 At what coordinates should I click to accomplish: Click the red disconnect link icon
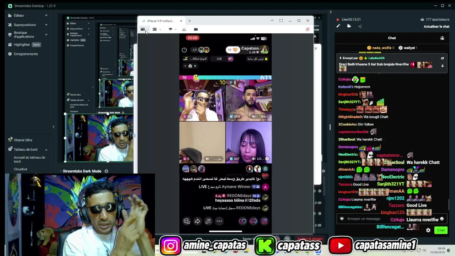coord(307,30)
